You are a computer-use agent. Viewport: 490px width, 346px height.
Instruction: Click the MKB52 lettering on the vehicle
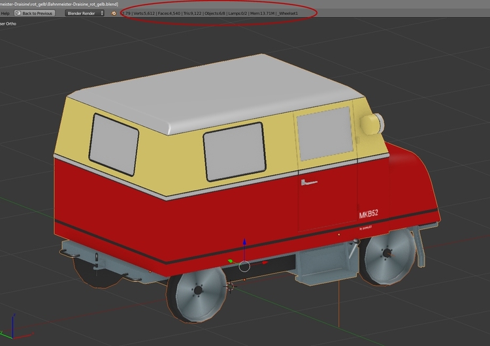(368, 215)
